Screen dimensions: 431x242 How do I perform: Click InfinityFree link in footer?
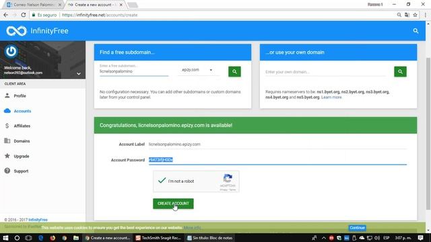click(x=38, y=220)
